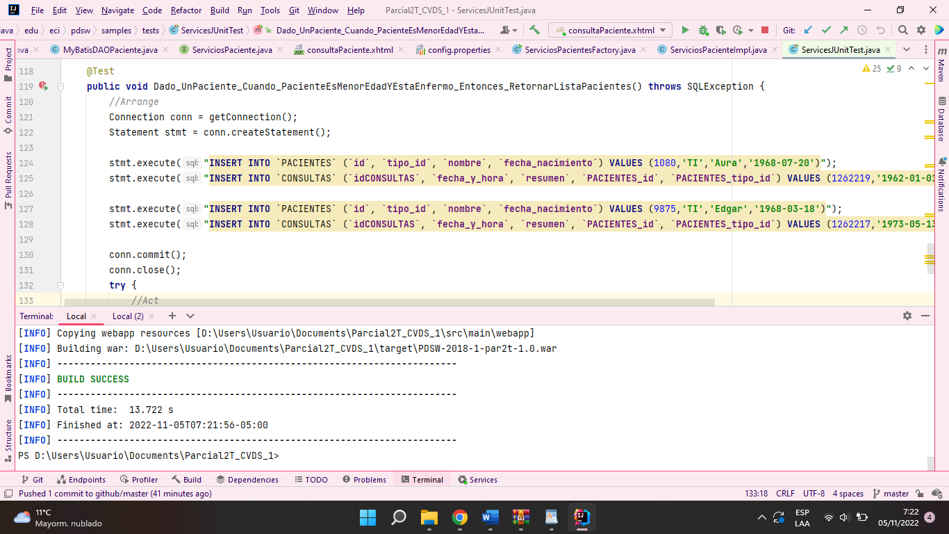Add new terminal tab plus icon
The height and width of the screenshot is (534, 949).
tap(172, 316)
